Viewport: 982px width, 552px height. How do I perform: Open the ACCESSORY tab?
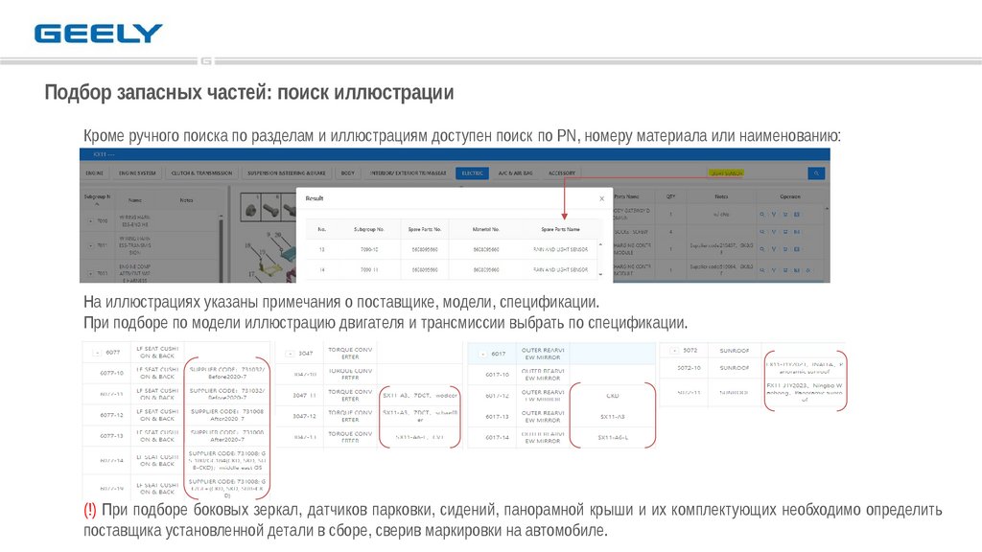562,172
